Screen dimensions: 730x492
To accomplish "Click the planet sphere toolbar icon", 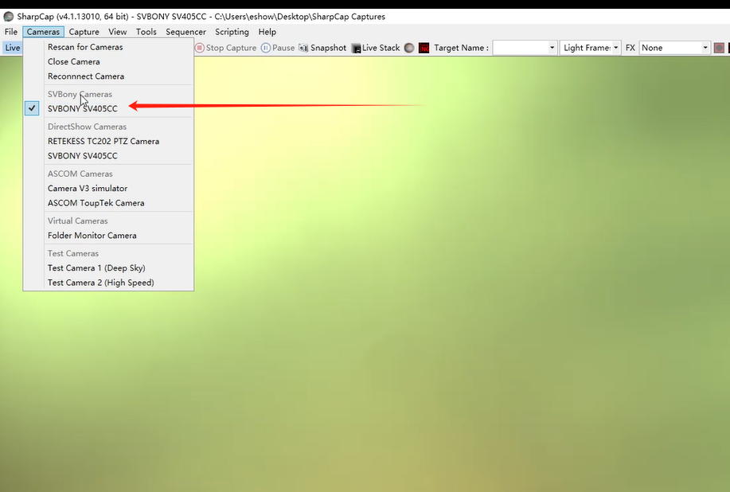I will click(409, 48).
